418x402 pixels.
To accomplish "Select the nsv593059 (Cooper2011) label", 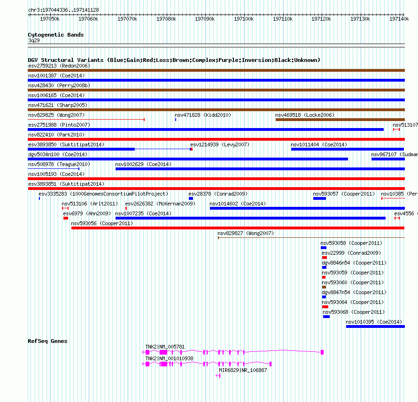I will tap(353, 273).
